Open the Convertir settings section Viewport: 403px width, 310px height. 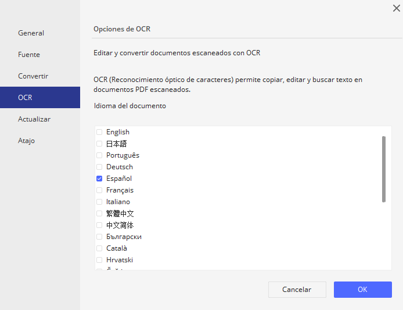click(x=33, y=76)
